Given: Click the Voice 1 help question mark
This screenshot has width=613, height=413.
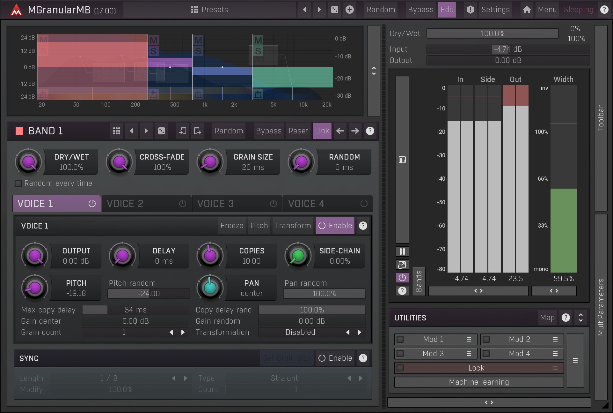Looking at the screenshot, I should point(363,226).
